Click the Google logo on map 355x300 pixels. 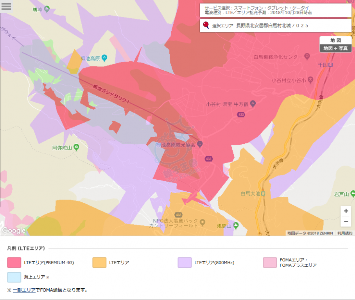(x=14, y=230)
